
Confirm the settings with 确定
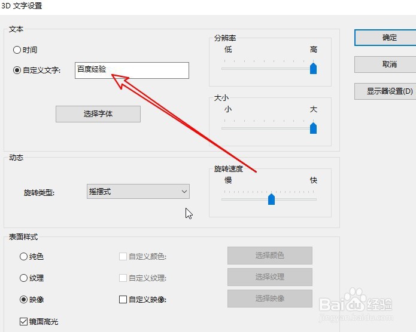pyautogui.click(x=385, y=38)
